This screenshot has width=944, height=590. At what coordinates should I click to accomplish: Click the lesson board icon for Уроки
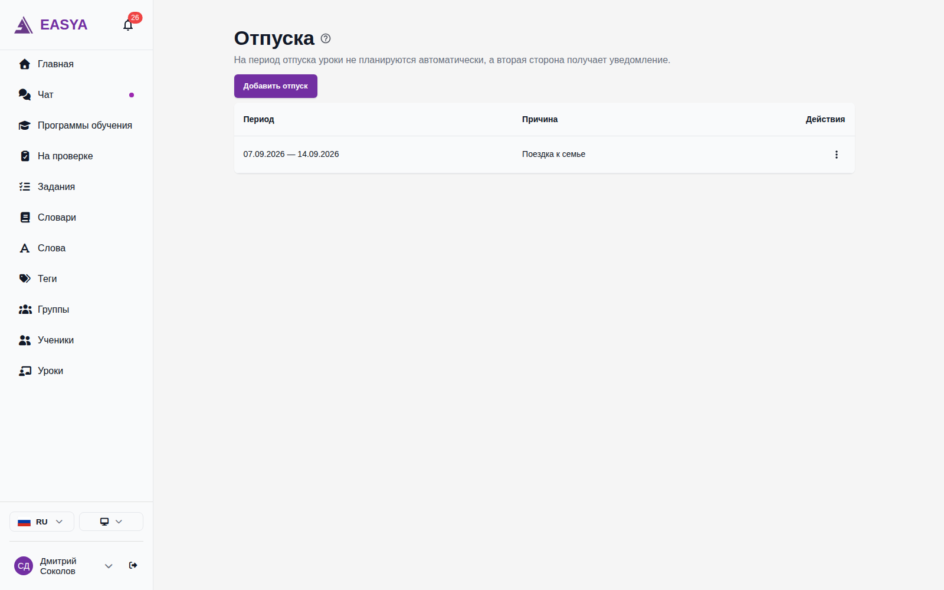pos(25,371)
